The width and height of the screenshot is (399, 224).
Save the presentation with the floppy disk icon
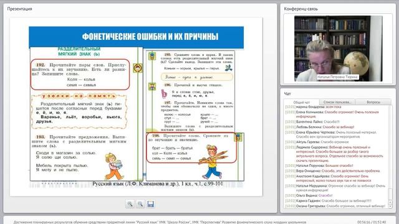(x=151, y=203)
